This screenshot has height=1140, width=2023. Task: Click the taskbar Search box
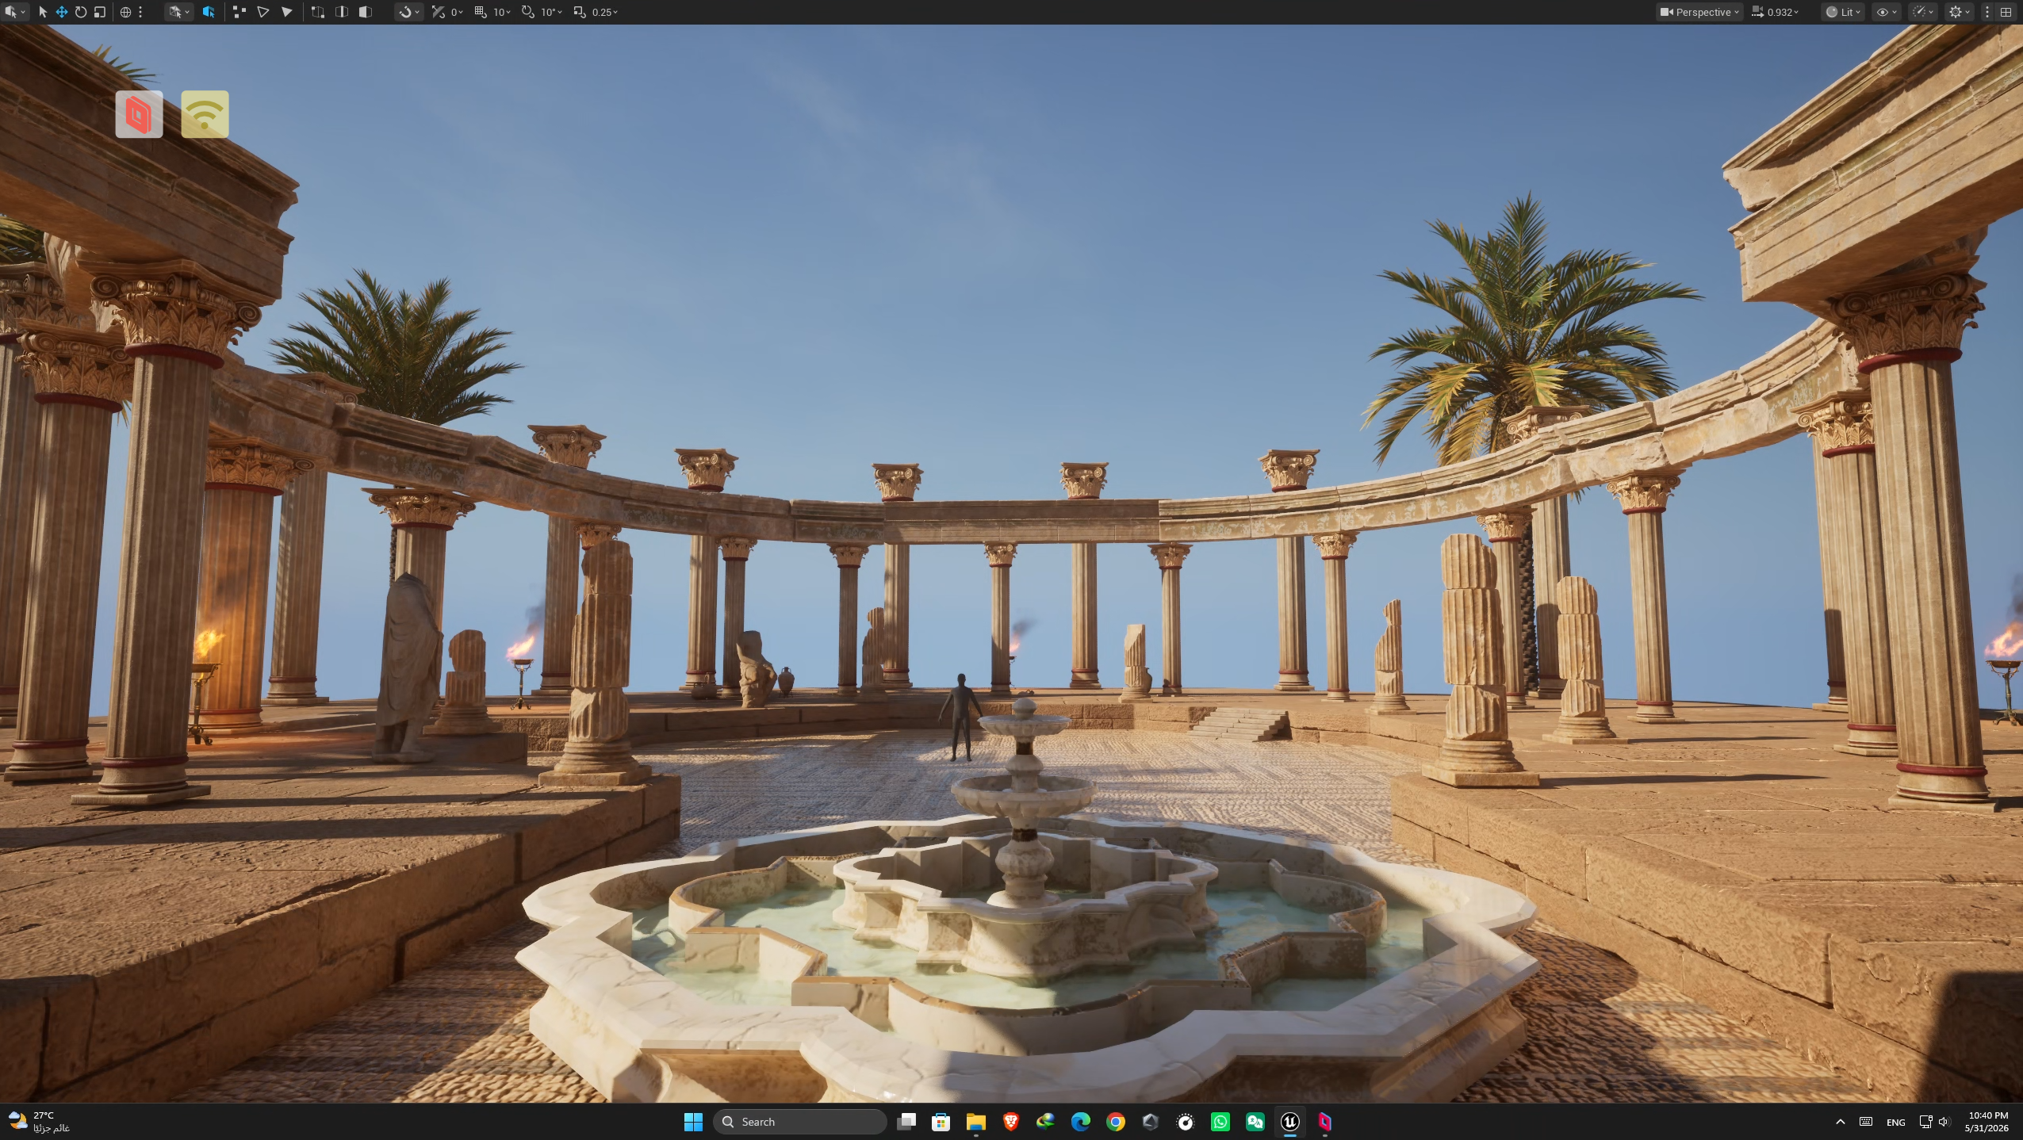[799, 1121]
